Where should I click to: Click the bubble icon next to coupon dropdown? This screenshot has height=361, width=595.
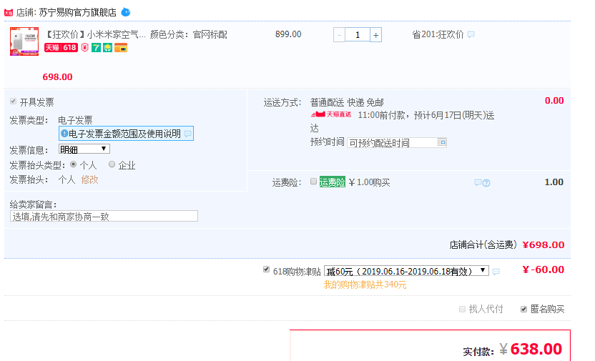496,272
